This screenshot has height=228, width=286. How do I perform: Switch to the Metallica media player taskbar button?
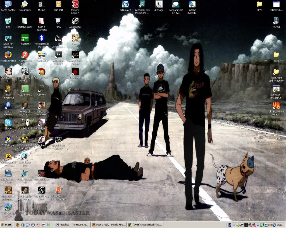(72, 225)
